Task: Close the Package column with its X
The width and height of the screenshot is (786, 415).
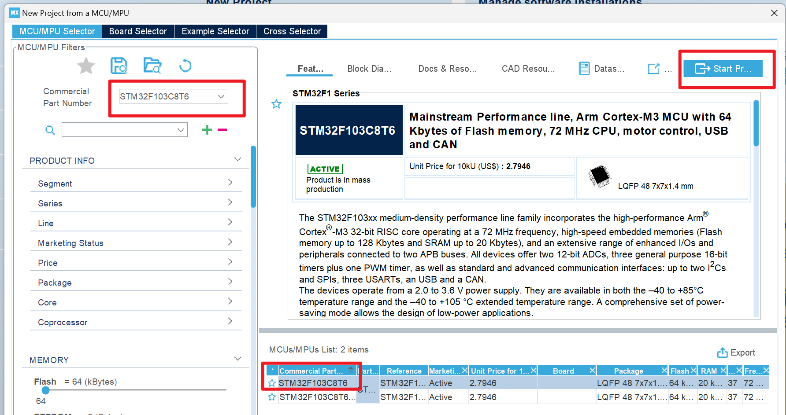Action: coord(664,371)
